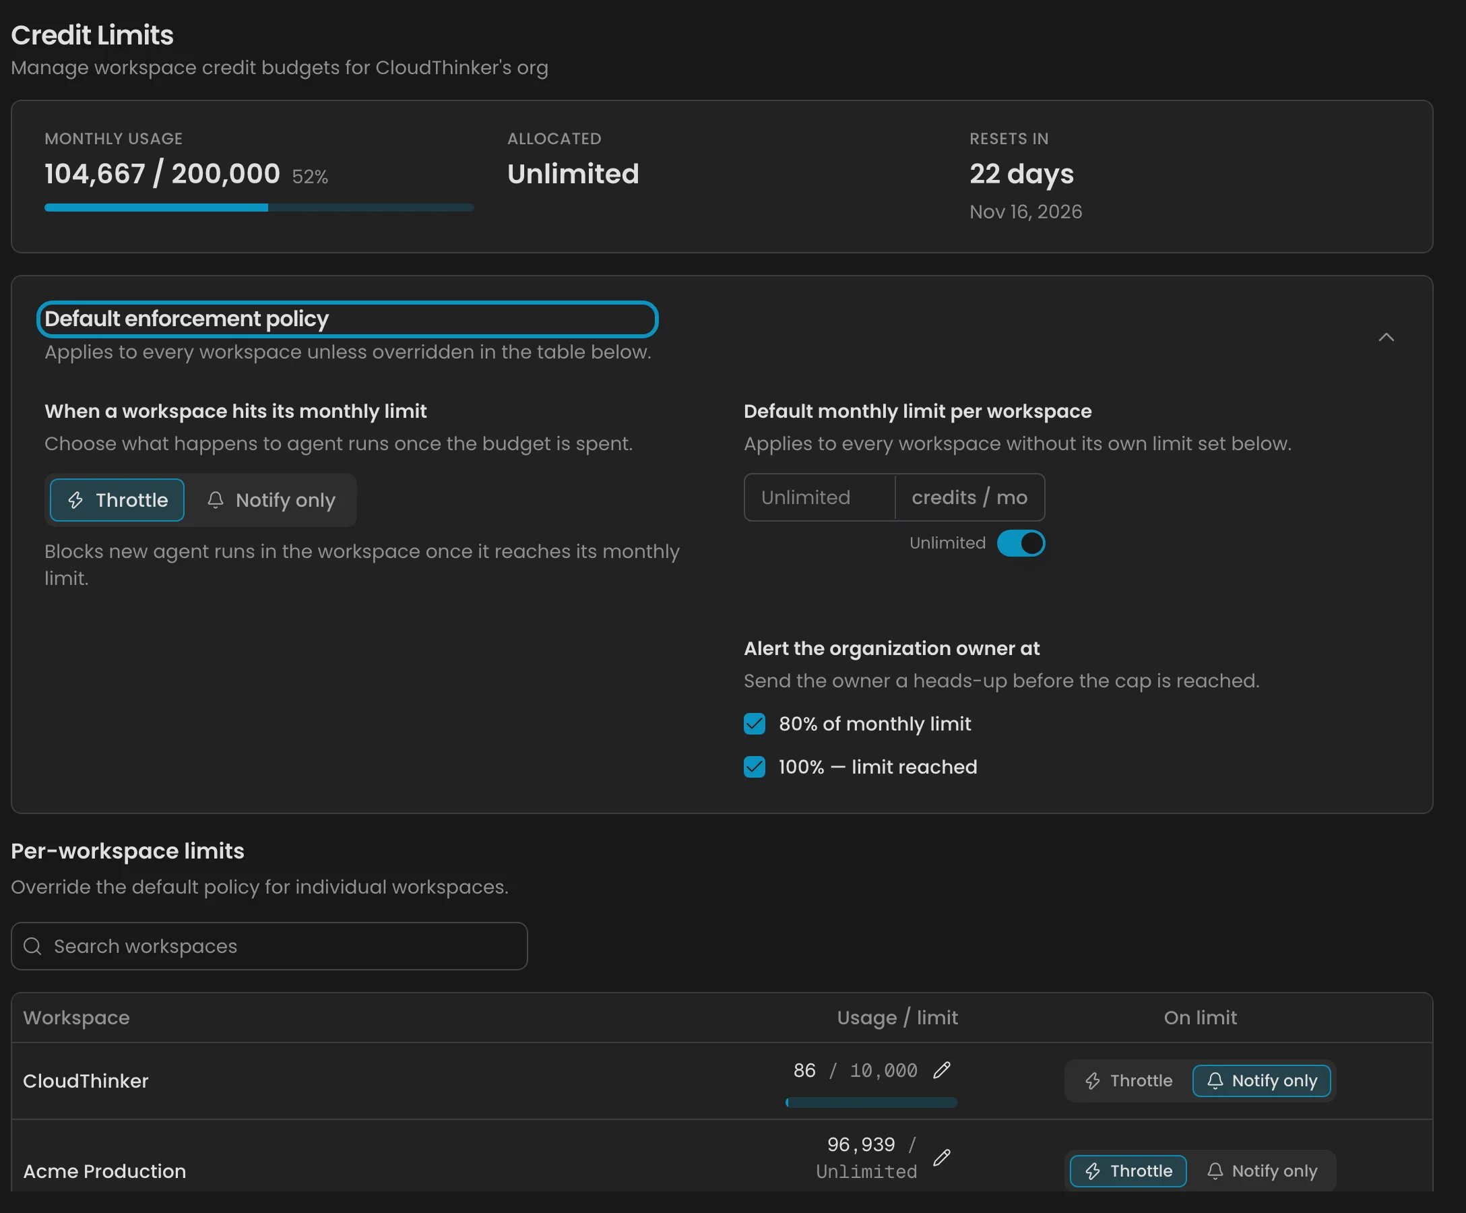Click the Workspace column header
Image resolution: width=1466 pixels, height=1213 pixels.
[76, 1018]
